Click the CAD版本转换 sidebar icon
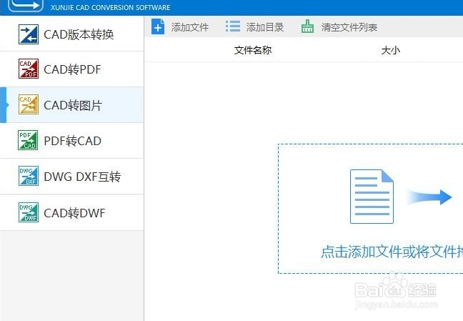Viewport: 463px width, 321px height. pos(29,34)
